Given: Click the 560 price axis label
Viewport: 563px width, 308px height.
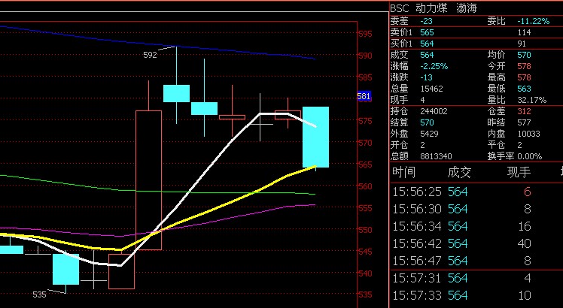Looking at the screenshot, I should click(366, 186).
